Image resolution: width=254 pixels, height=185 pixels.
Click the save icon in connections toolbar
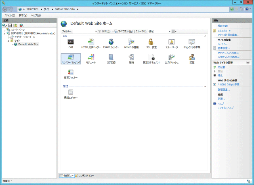10,26
